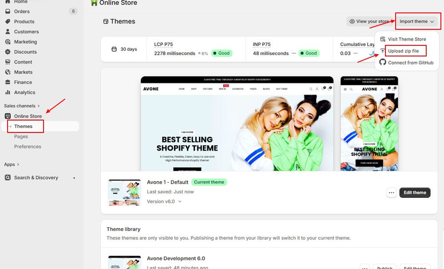Click the Customers person icon
Screen dimensions: 444x269
click(8, 32)
